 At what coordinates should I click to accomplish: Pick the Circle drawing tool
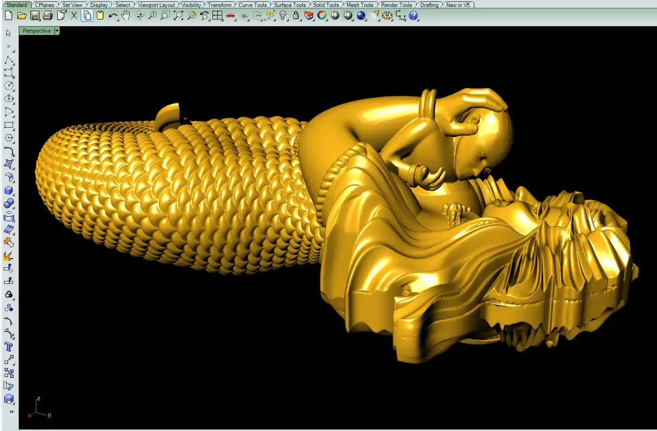coord(9,86)
